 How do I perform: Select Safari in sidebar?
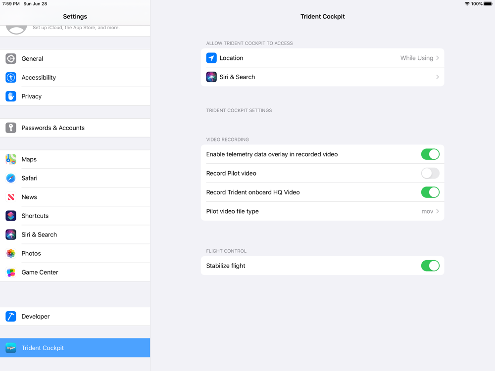click(x=75, y=178)
